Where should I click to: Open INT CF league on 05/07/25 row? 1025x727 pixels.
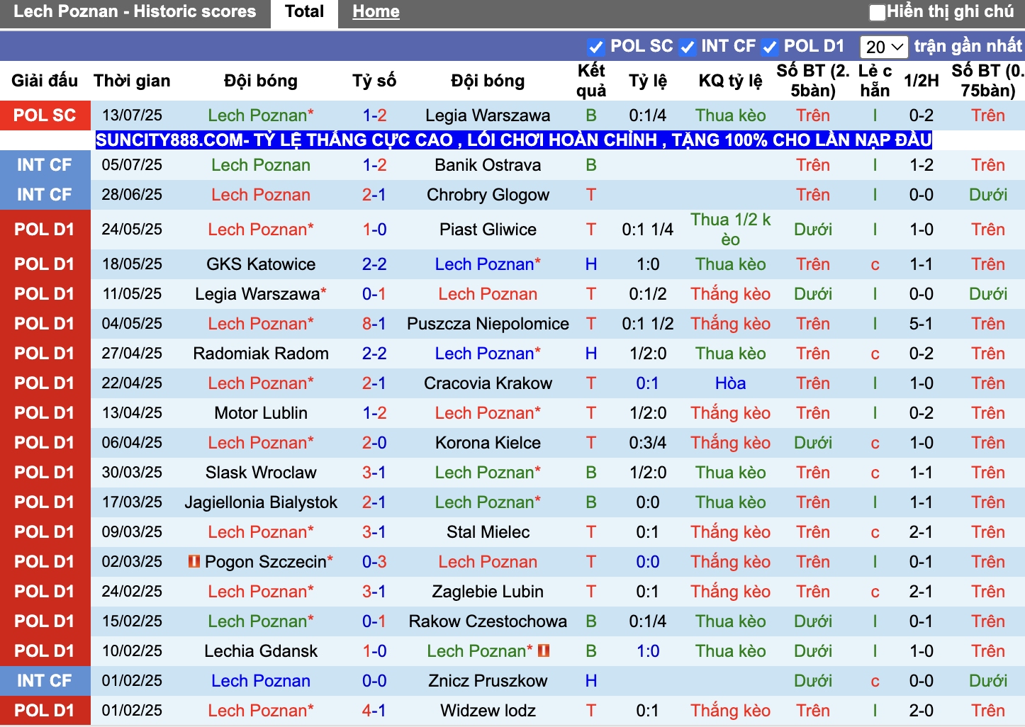tap(45, 165)
